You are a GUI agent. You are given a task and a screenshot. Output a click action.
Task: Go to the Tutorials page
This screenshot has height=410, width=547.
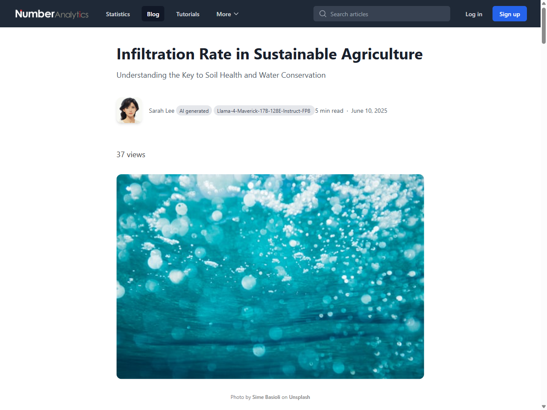tap(188, 14)
